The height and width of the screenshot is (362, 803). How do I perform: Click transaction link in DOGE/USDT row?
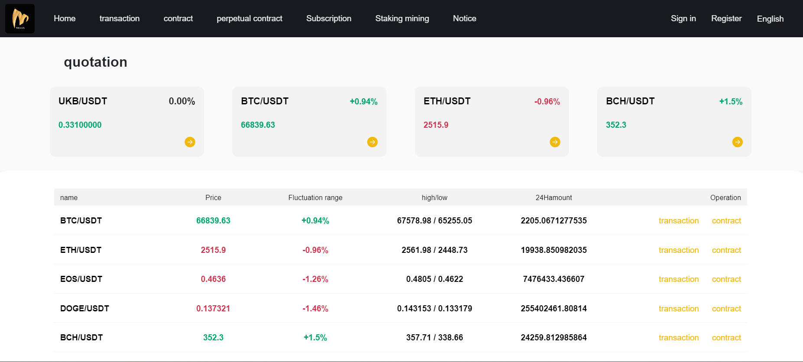pos(679,309)
